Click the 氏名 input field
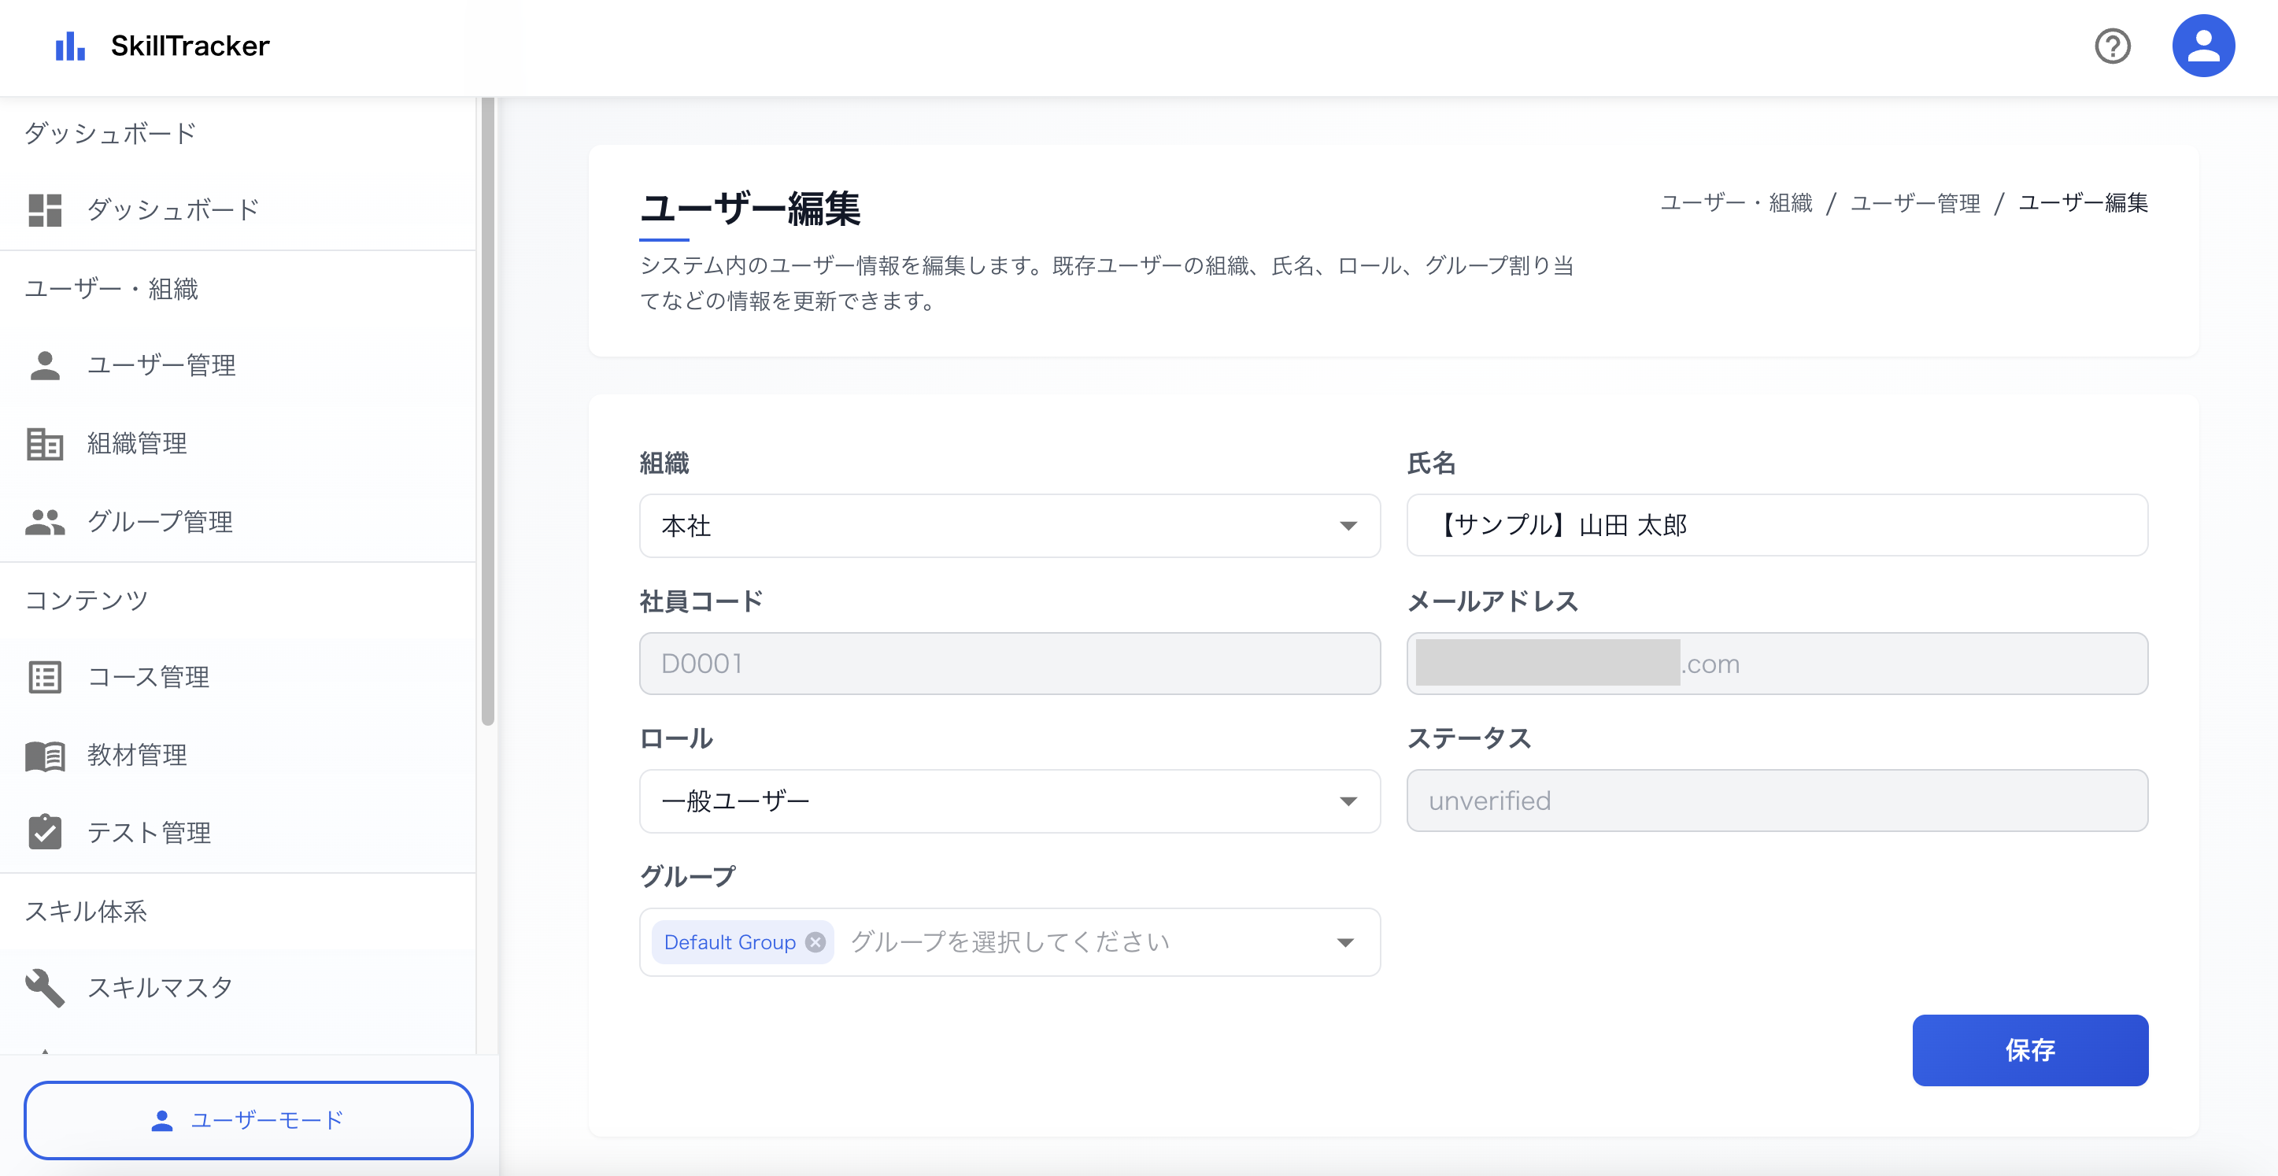 coord(1776,525)
